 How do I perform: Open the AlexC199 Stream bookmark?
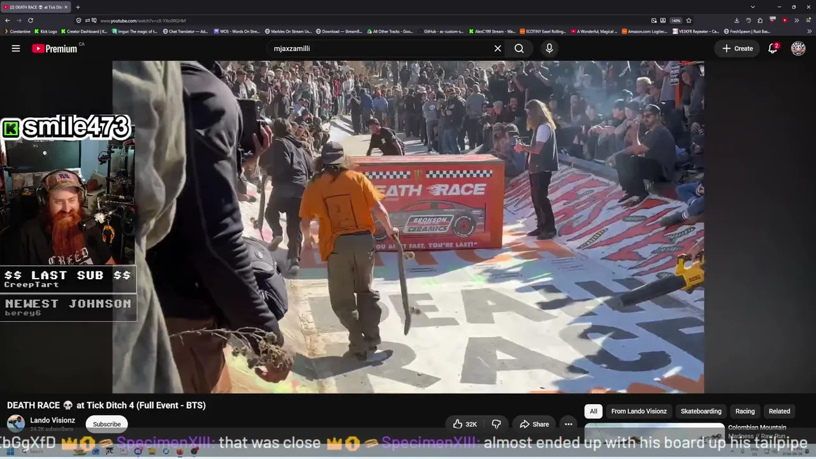point(492,31)
